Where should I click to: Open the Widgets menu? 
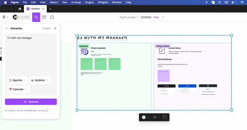(x=103, y=2)
